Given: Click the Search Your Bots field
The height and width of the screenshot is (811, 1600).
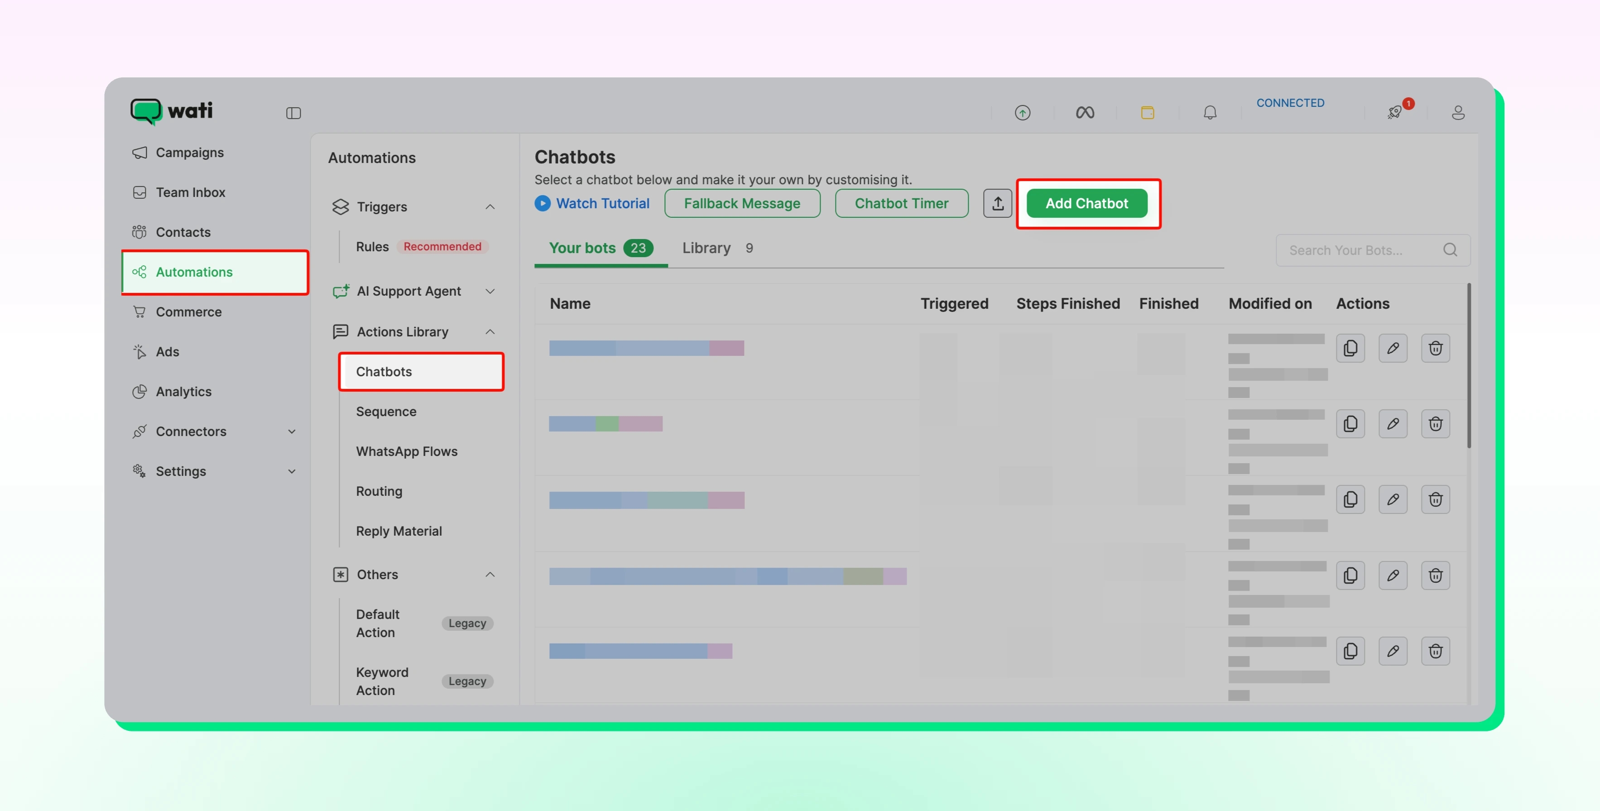Looking at the screenshot, I should pos(1373,250).
